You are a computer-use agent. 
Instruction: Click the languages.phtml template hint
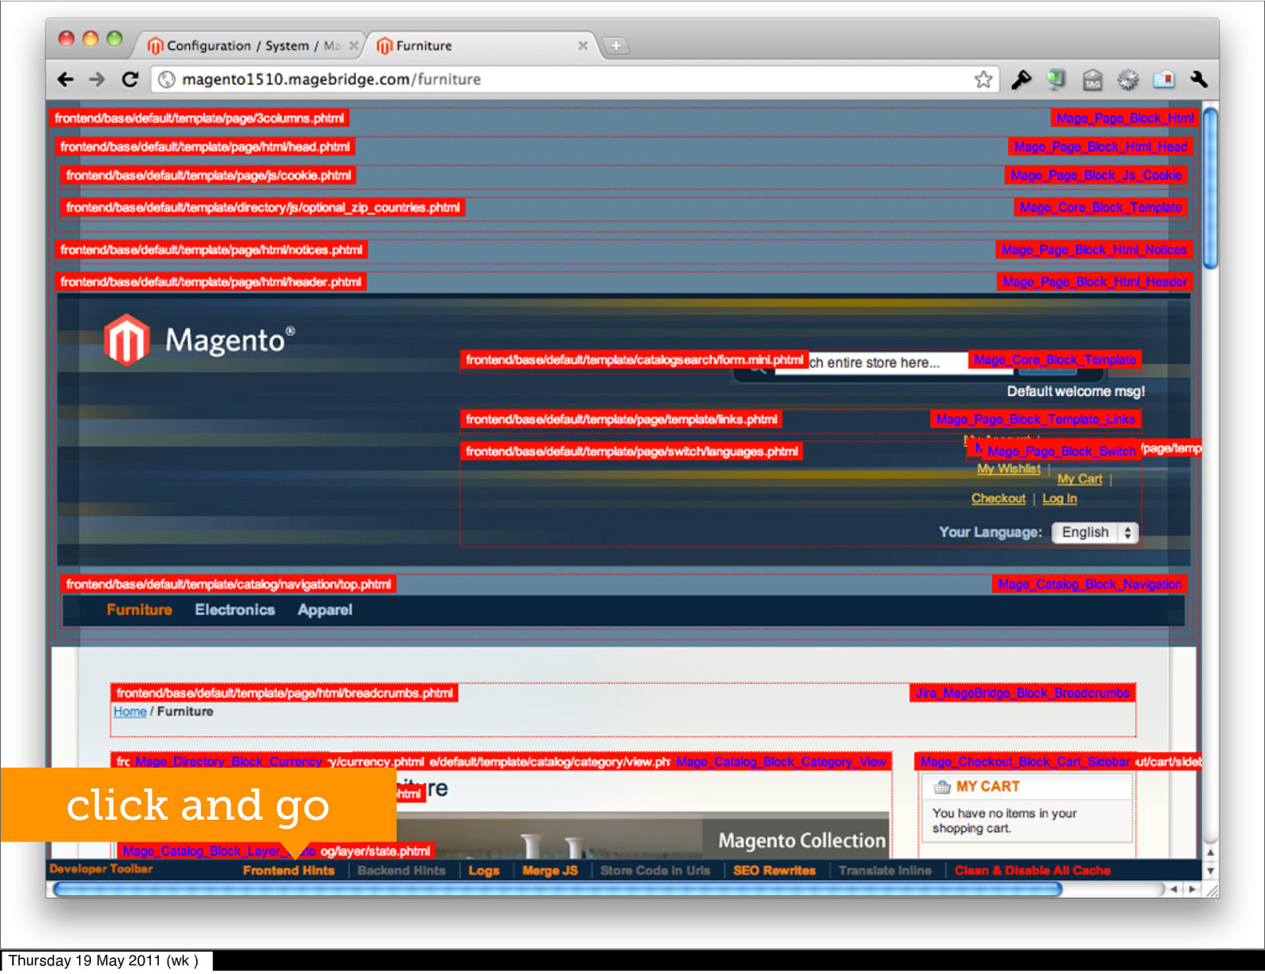click(632, 451)
